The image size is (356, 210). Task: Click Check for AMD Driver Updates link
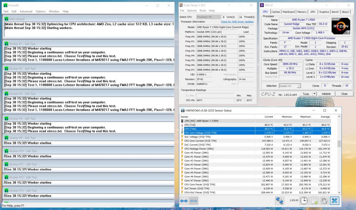237,22
